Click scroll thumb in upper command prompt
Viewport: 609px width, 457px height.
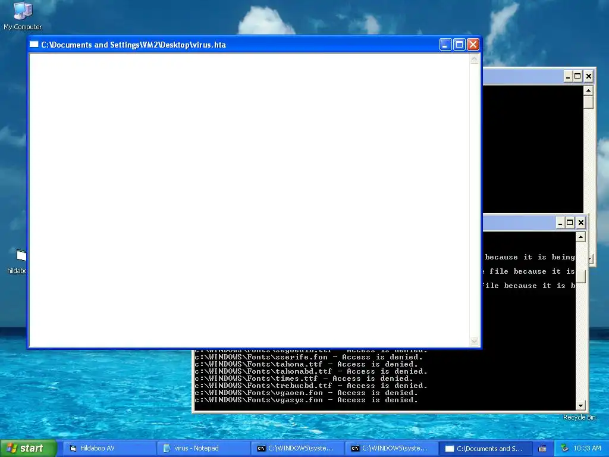coord(588,102)
